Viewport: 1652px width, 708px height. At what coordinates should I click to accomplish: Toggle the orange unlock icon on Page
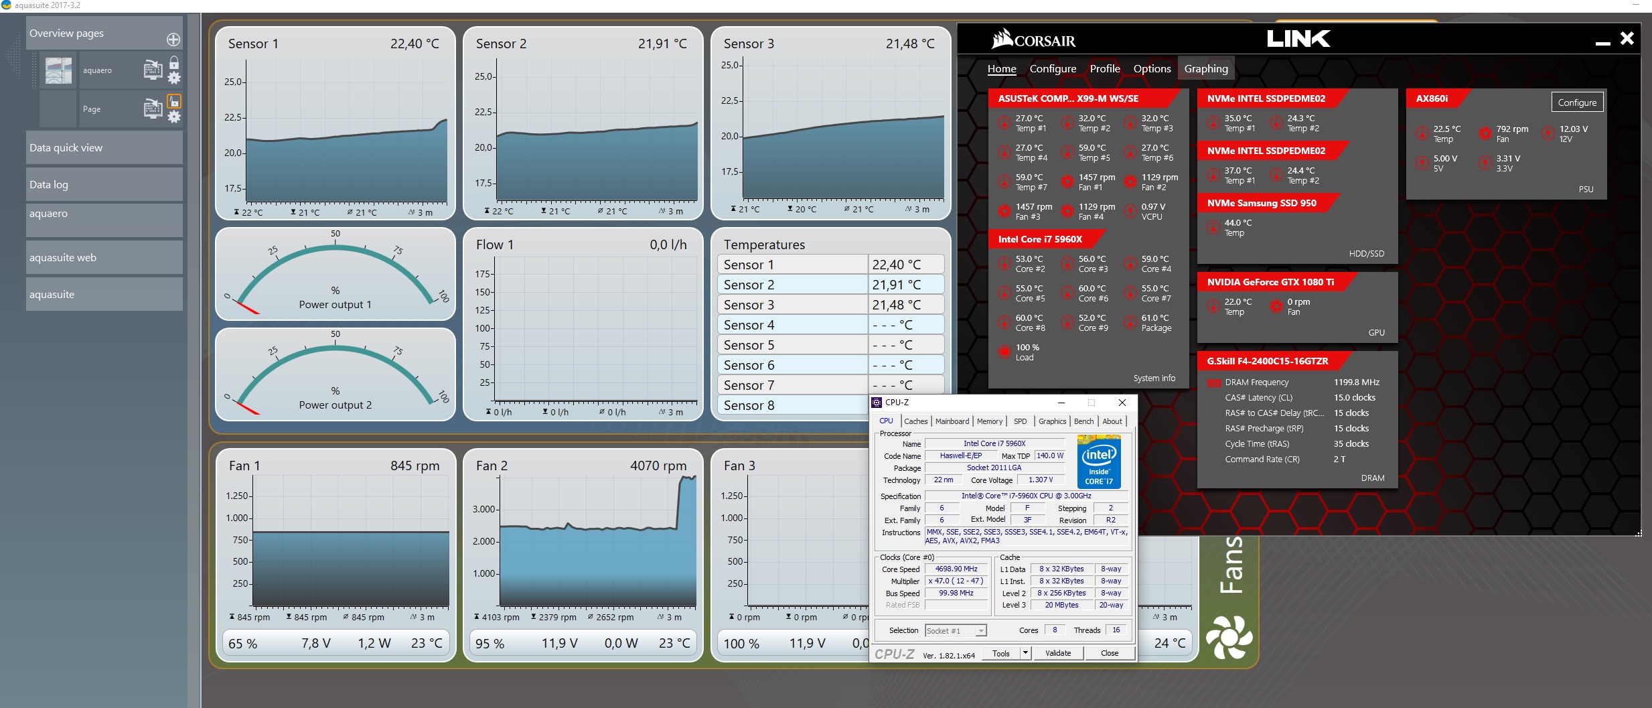174,102
